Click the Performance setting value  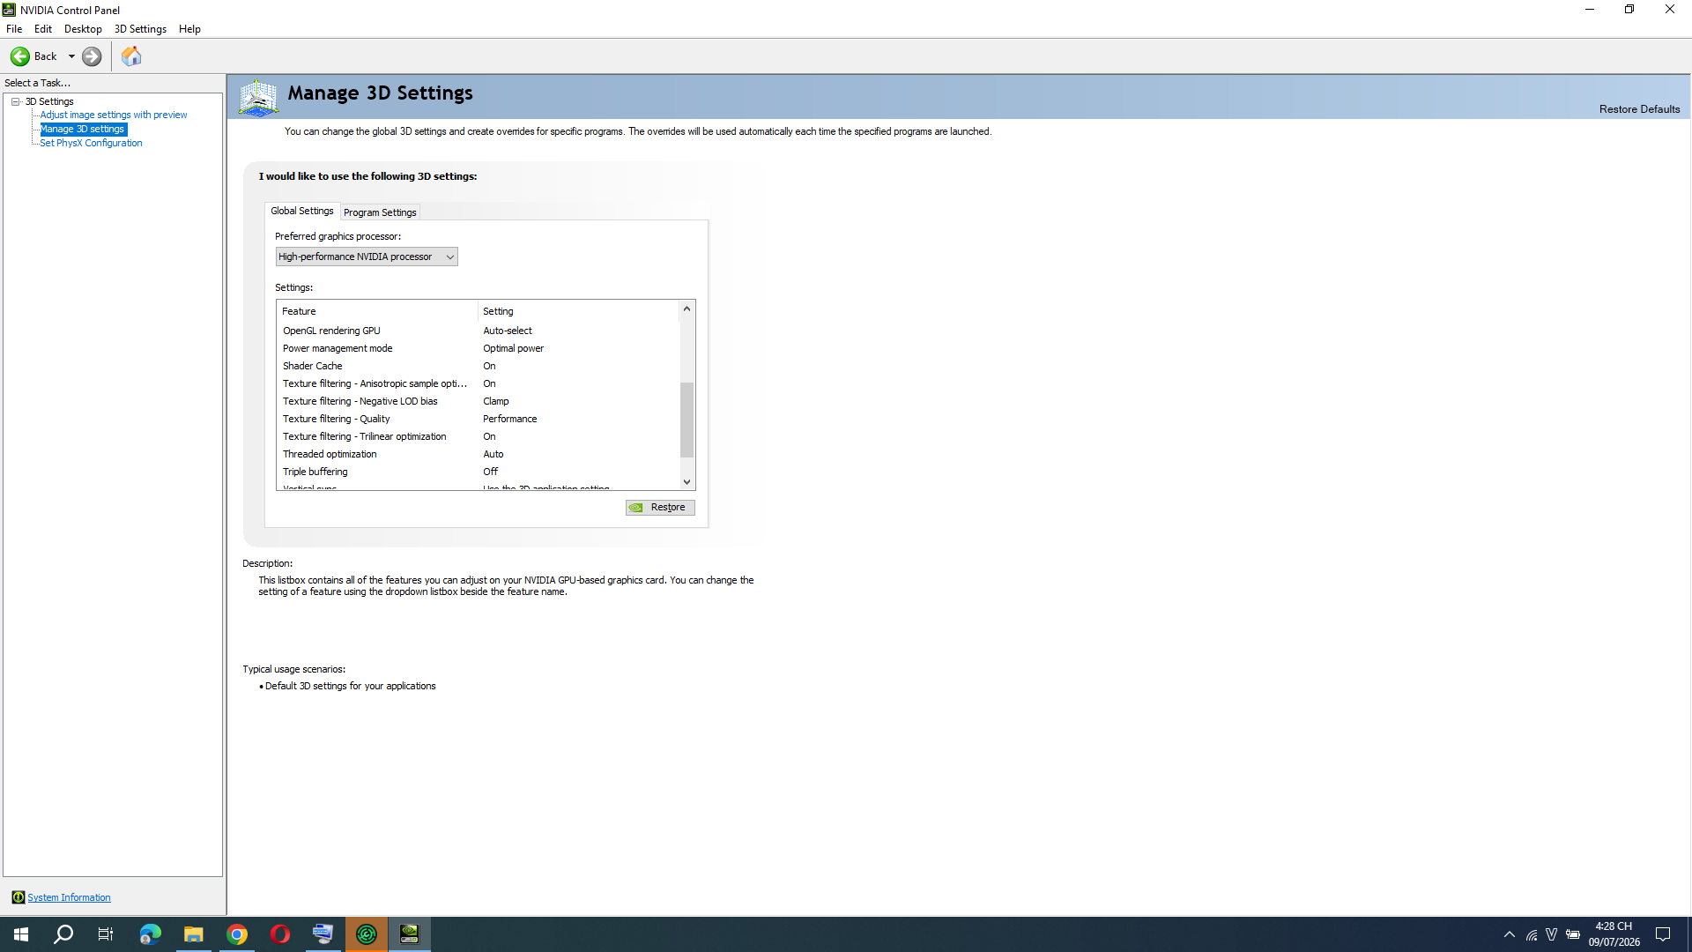(509, 419)
